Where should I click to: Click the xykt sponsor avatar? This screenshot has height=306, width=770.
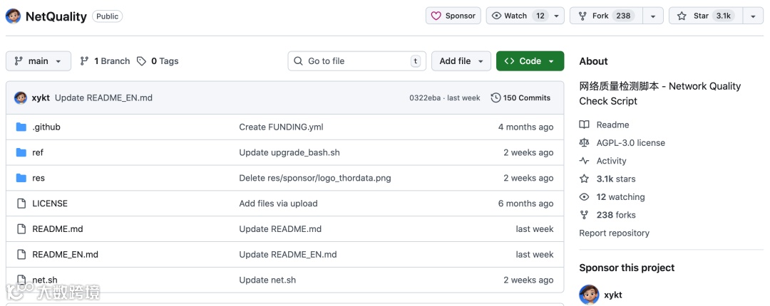(x=589, y=295)
